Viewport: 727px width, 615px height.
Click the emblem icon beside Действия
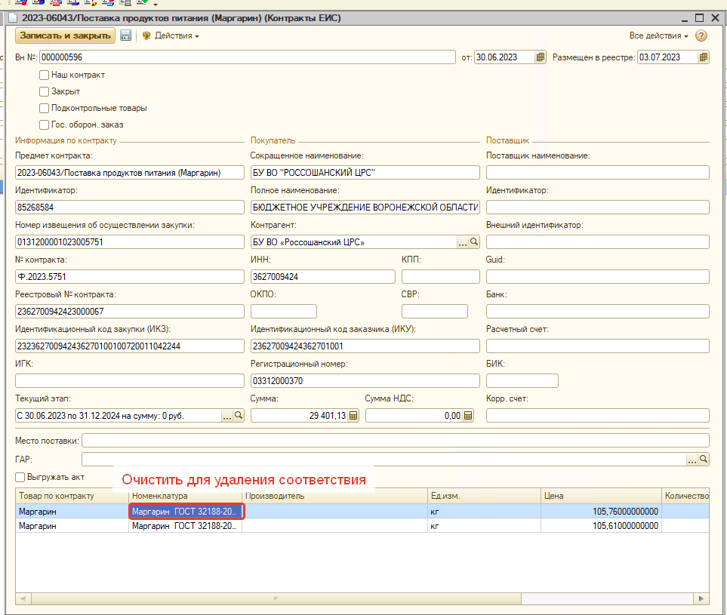point(146,35)
